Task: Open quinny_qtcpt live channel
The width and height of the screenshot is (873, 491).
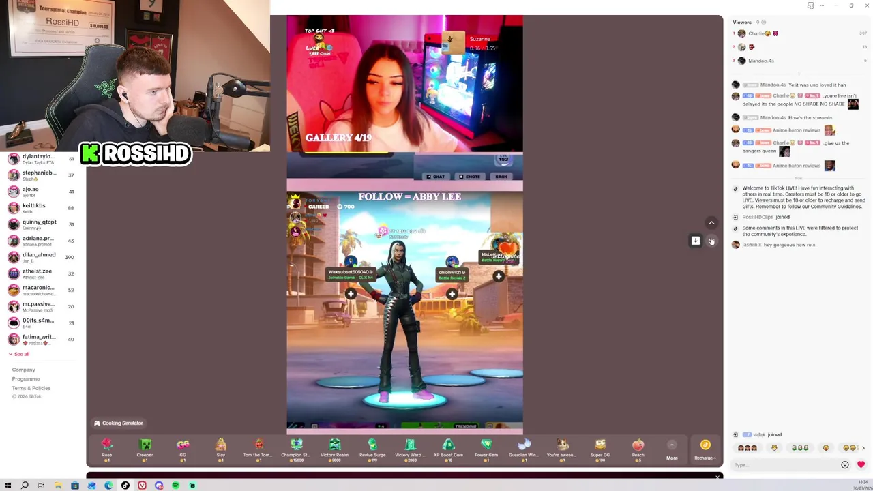Action: 41,224
